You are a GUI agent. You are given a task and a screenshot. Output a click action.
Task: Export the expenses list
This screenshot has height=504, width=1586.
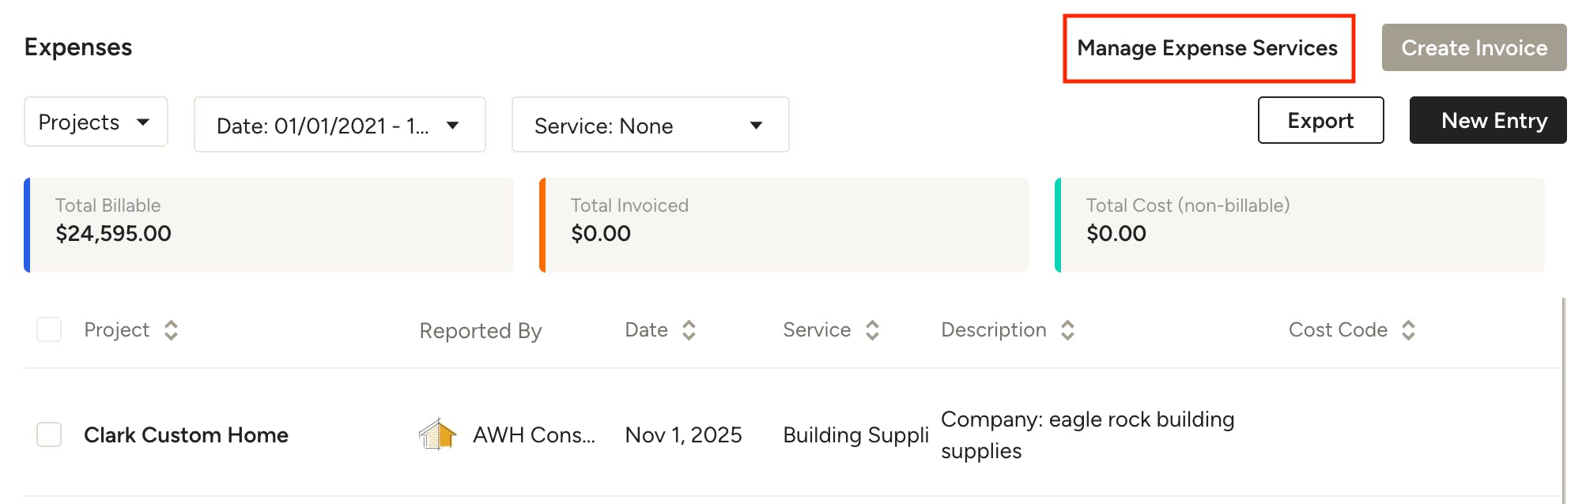click(x=1320, y=120)
